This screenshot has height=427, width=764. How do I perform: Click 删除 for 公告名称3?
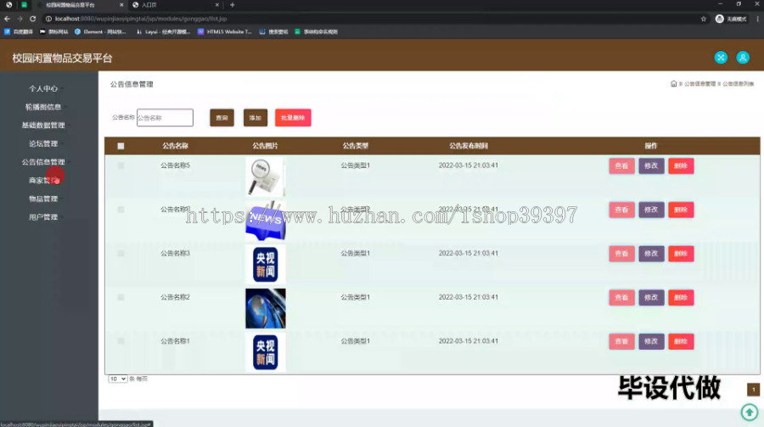681,254
